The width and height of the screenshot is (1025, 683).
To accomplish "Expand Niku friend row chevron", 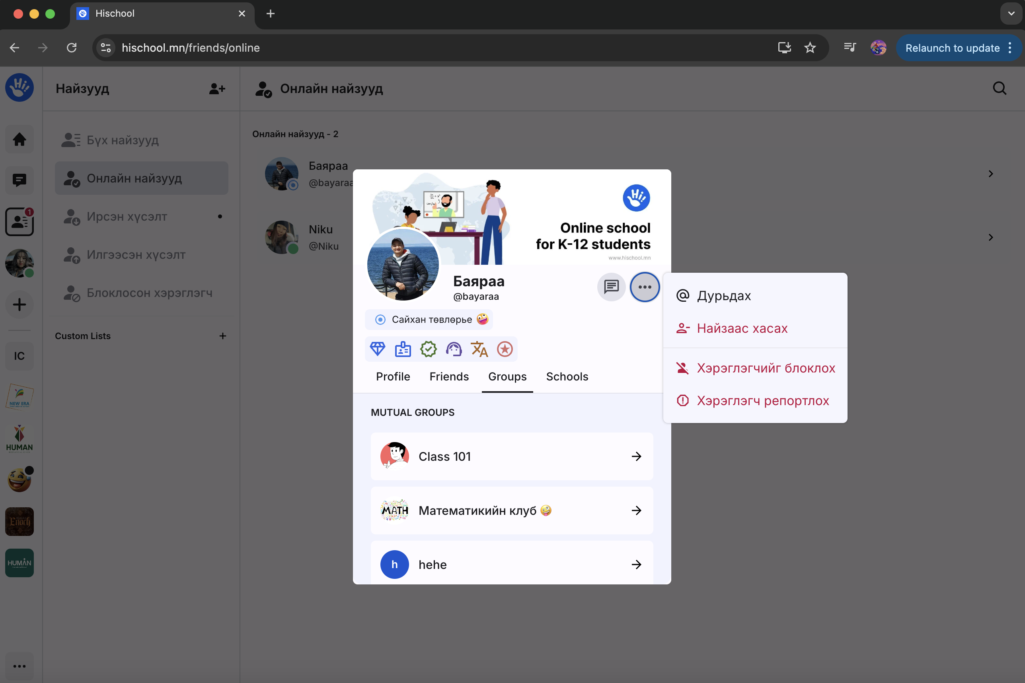I will tap(990, 237).
